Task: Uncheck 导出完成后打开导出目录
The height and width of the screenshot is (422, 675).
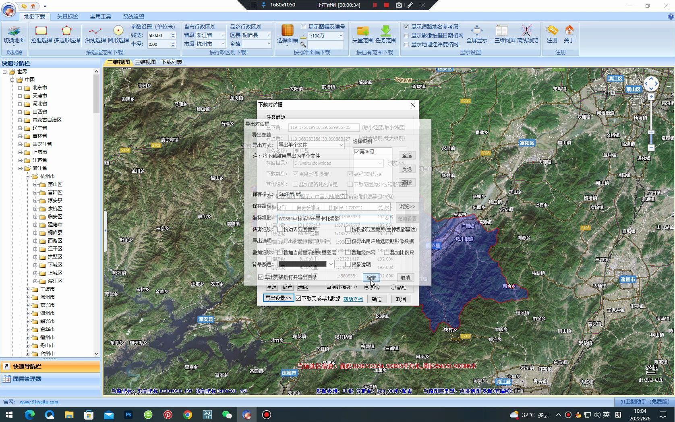Action: pos(261,277)
